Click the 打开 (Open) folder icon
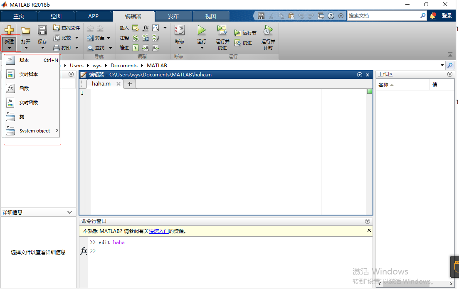Screen dimensions: 459x289 click(x=26, y=30)
